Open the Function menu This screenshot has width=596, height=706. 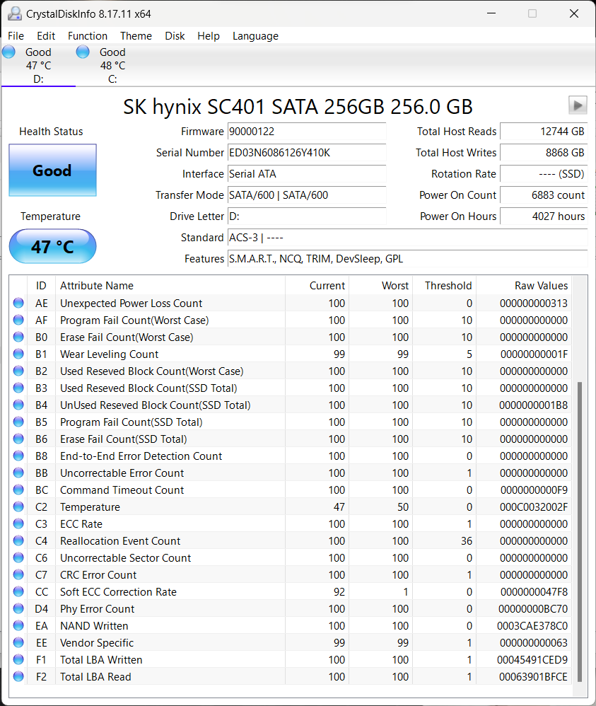(88, 36)
